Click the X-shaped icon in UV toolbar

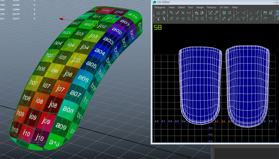pyautogui.click(x=183, y=13)
